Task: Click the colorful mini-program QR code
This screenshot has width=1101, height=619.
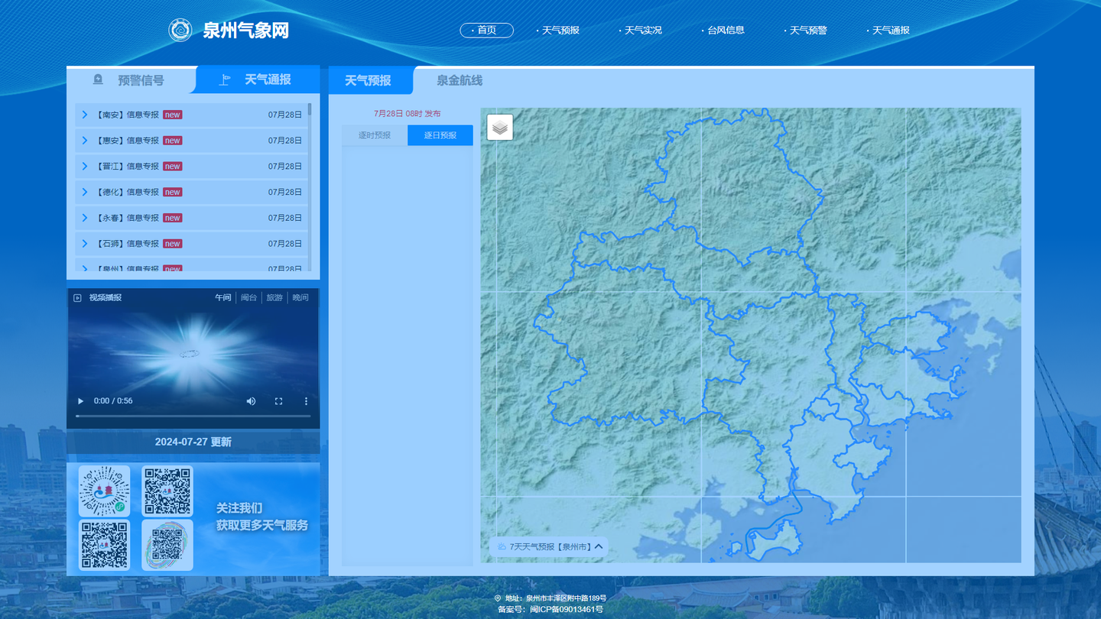Action: (104, 491)
